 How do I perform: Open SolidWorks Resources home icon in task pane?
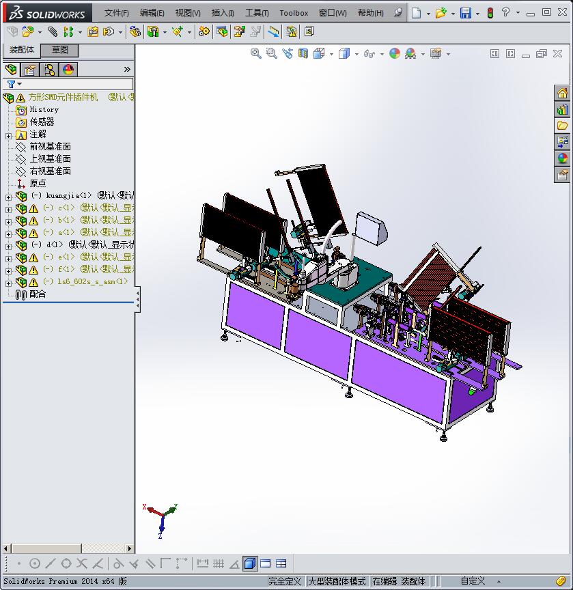click(x=563, y=93)
